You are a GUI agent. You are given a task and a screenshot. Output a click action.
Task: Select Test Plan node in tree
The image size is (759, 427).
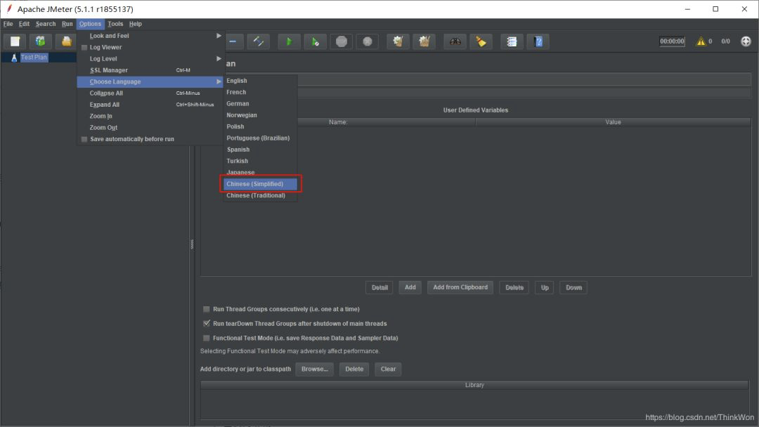(x=34, y=58)
